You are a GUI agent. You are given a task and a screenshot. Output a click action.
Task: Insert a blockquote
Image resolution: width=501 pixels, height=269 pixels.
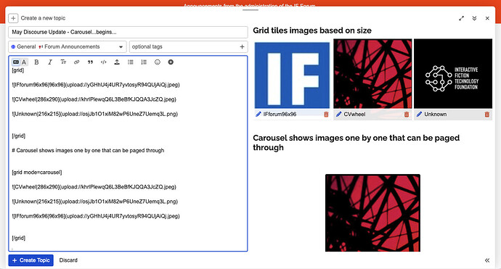(x=90, y=62)
